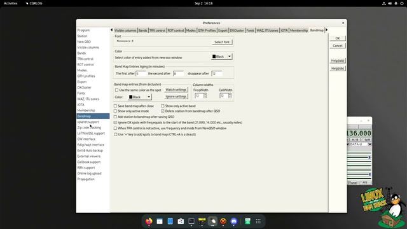Click the power icon in top bar

(402, 3)
